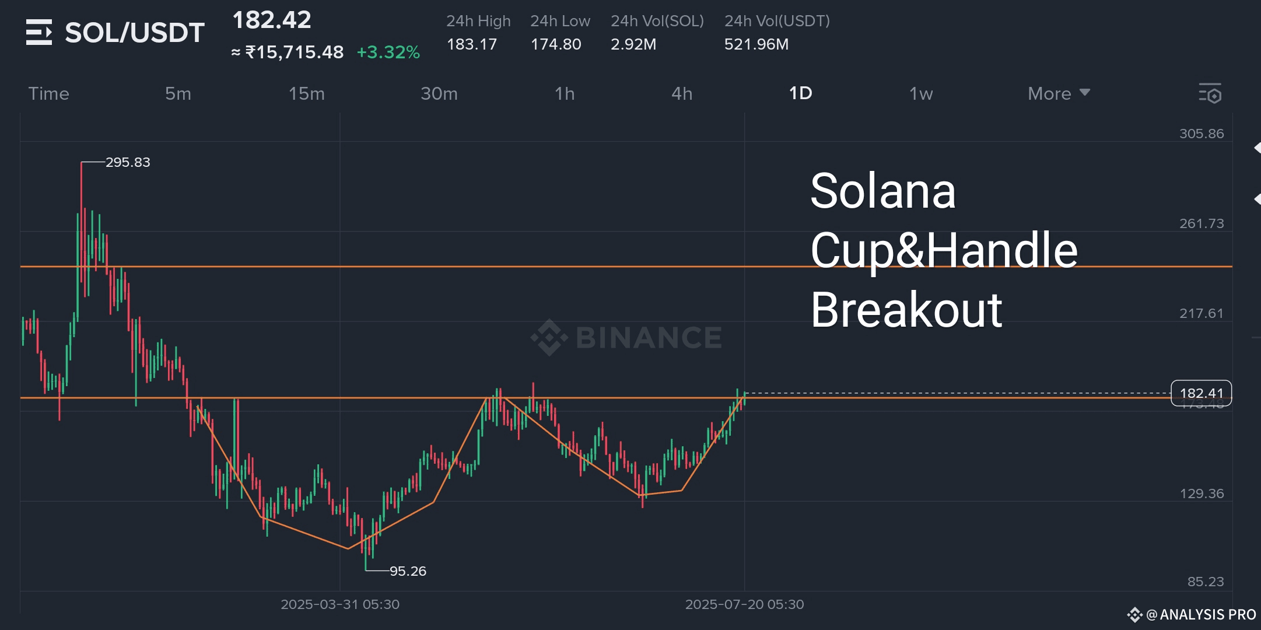Select the 1D timeframe tab
The width and height of the screenshot is (1261, 630).
800,93
